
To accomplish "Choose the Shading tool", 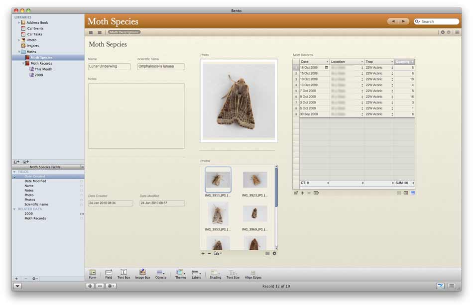I will pyautogui.click(x=216, y=274).
